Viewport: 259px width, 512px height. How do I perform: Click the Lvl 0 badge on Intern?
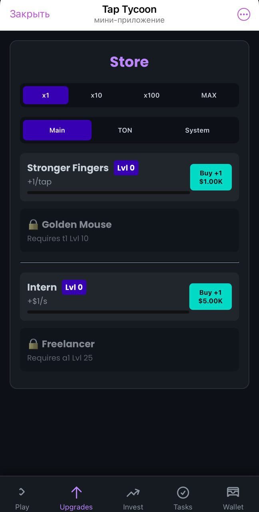(74, 287)
